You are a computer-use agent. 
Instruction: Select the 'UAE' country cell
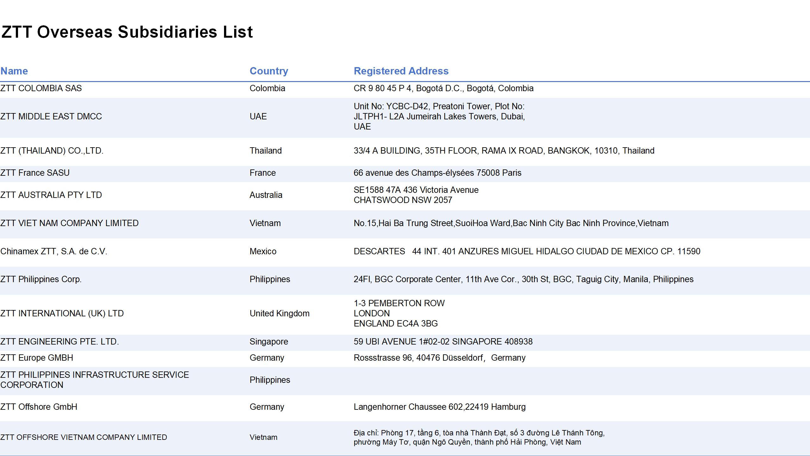(258, 117)
